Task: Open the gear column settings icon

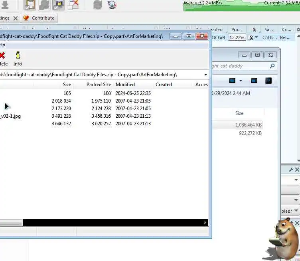Action: click(x=298, y=30)
